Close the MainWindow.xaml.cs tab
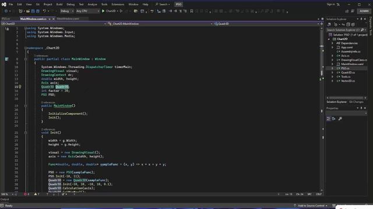 coord(54,19)
